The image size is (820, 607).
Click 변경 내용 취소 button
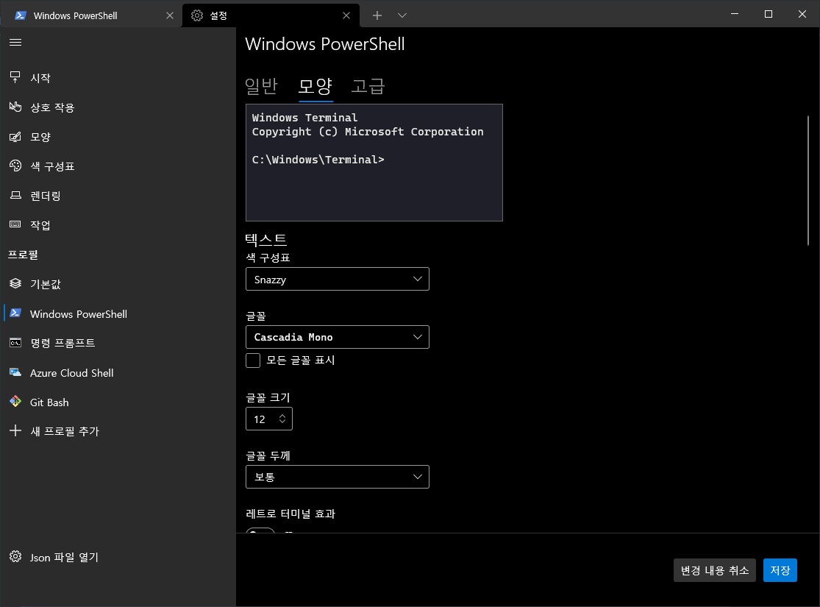click(x=714, y=570)
